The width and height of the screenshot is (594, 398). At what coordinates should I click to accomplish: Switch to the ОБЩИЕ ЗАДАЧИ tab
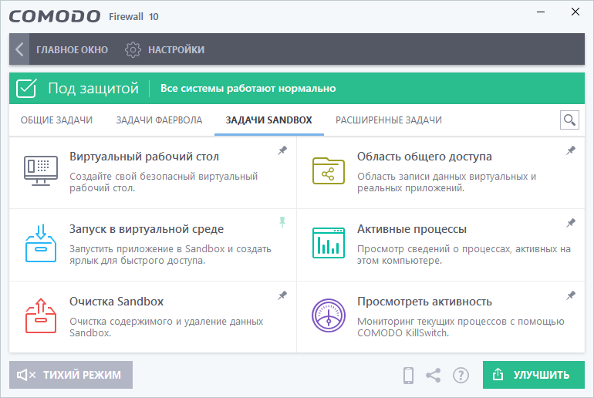click(56, 120)
